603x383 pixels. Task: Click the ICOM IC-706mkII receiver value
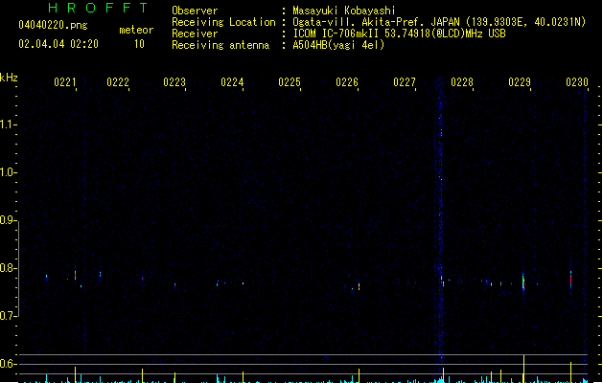399,34
